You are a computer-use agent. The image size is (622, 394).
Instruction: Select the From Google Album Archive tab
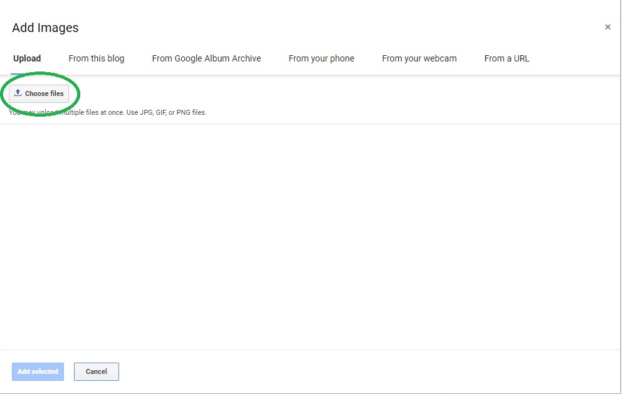click(x=206, y=58)
